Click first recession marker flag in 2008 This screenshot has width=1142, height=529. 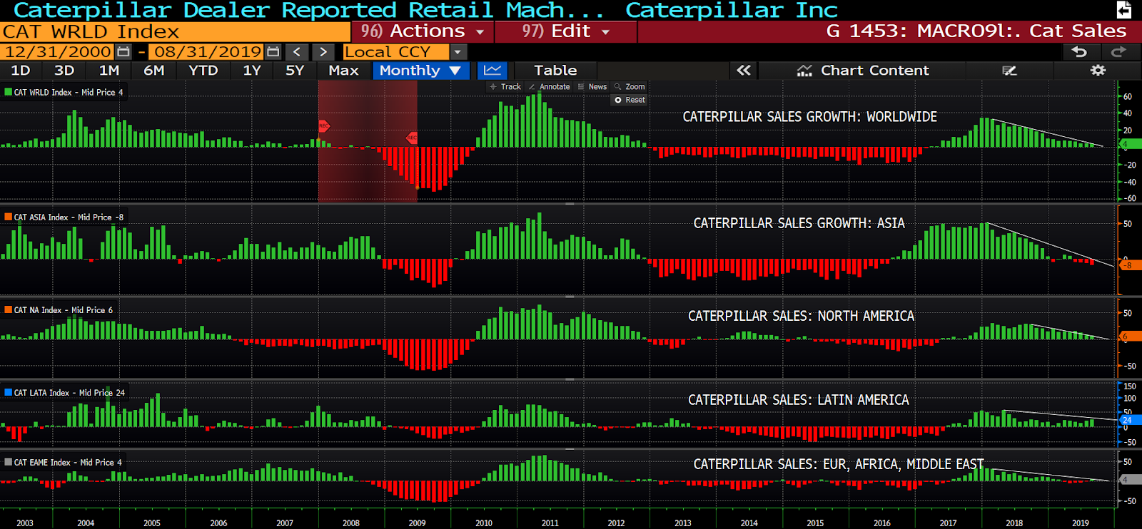point(323,125)
